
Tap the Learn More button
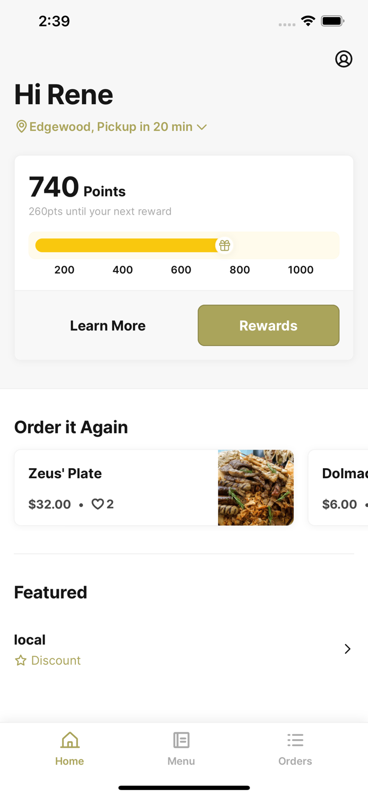[108, 326]
